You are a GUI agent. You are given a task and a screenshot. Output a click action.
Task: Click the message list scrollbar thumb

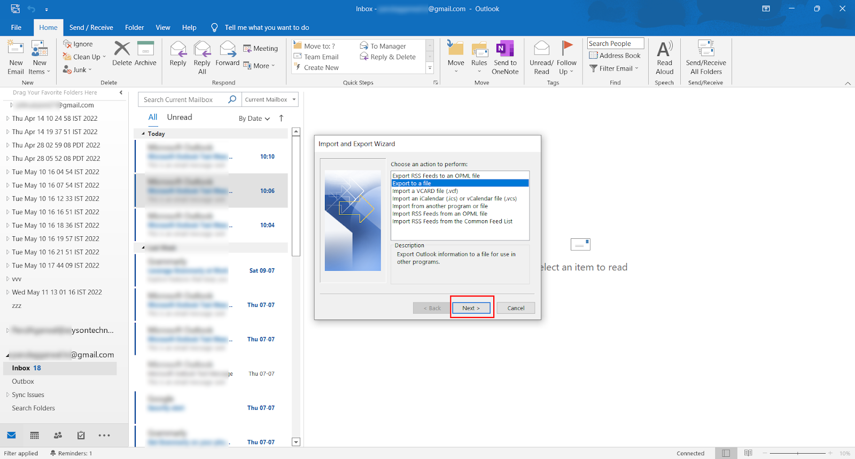click(x=296, y=196)
